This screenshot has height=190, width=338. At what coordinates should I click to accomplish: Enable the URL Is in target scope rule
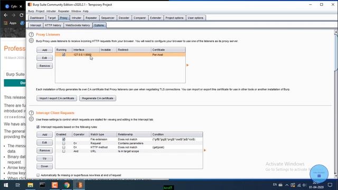[x=63, y=151]
